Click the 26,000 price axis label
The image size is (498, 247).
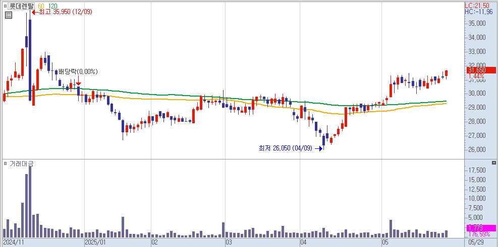477,149
